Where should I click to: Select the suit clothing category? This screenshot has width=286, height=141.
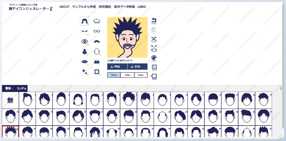point(97,62)
